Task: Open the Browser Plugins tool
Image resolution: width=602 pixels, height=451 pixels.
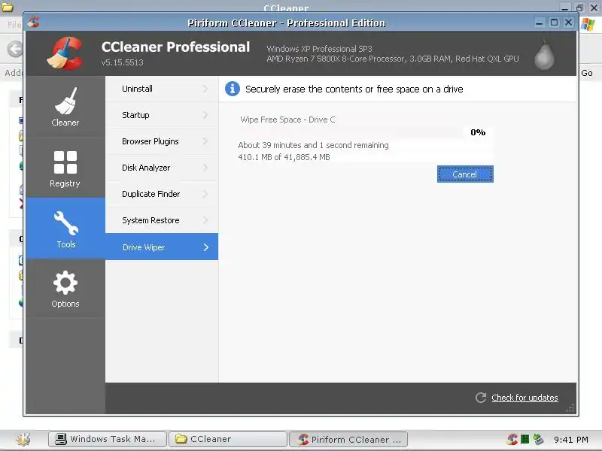Action: tap(162, 141)
